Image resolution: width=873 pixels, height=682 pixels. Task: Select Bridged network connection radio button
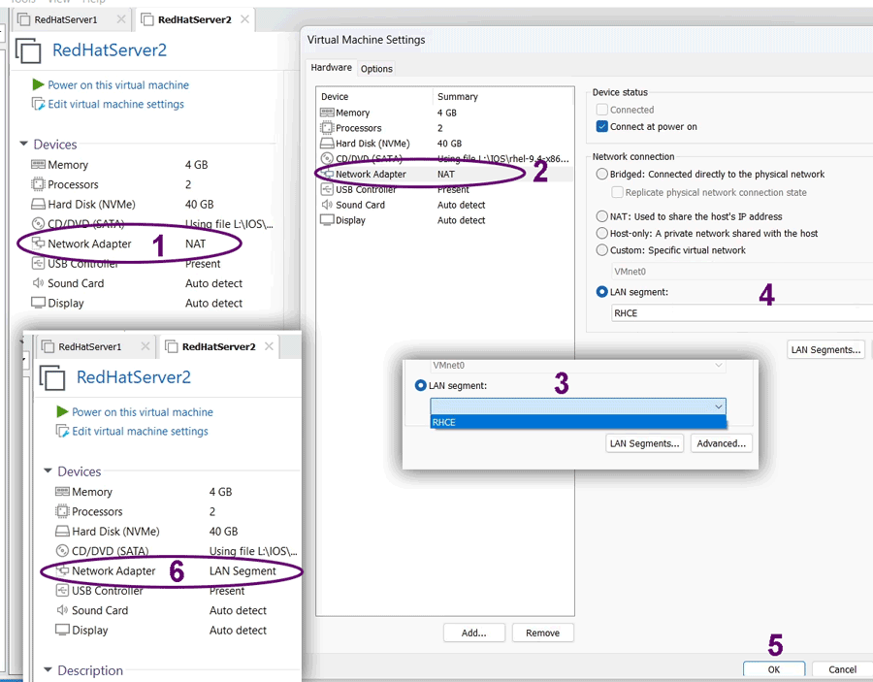[x=601, y=174]
